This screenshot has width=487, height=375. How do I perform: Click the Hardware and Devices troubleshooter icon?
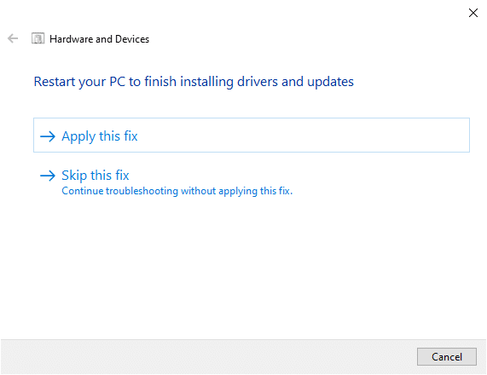pos(38,38)
